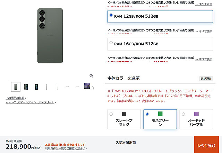Click the black スレートブラック color swatch

(124, 114)
